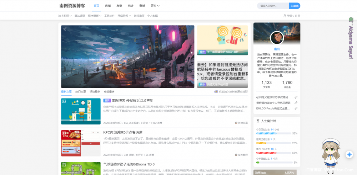Open link icon for qq自定义在线状态修改源码
Viewport: 357px width, 175px height.
(296, 97)
